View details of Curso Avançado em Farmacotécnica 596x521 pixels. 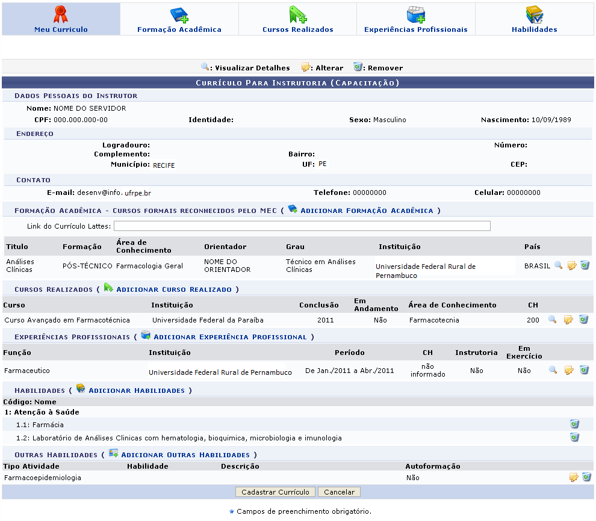tap(552, 319)
